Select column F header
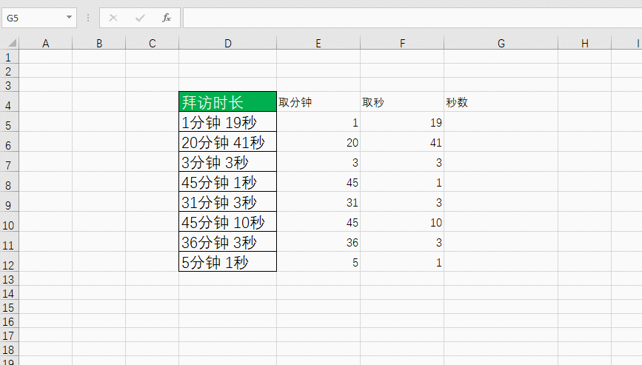The width and height of the screenshot is (642, 365). coord(402,44)
